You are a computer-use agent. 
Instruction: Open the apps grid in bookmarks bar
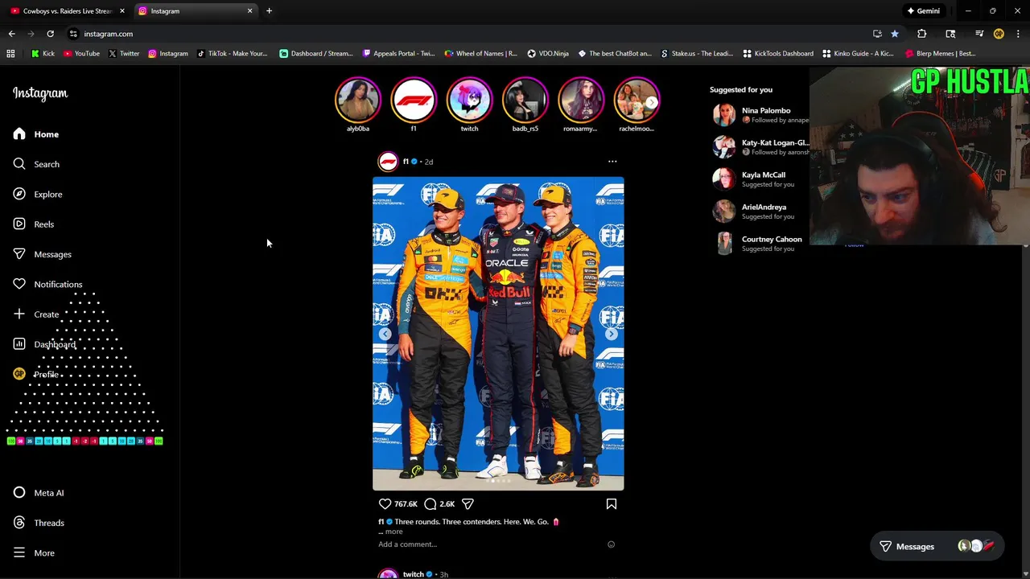pos(10,54)
